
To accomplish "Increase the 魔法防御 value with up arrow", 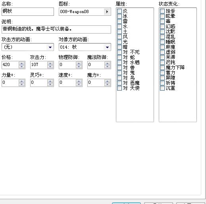I will point(108,63).
